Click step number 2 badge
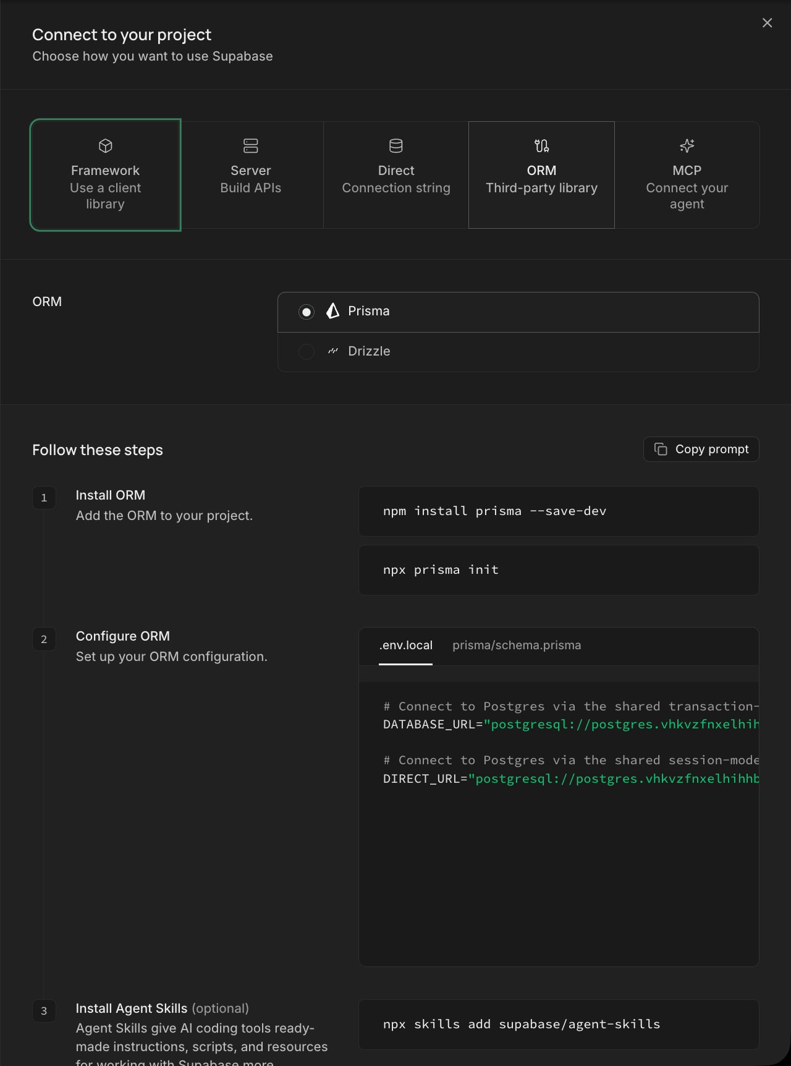Viewport: 791px width, 1066px height. click(44, 639)
